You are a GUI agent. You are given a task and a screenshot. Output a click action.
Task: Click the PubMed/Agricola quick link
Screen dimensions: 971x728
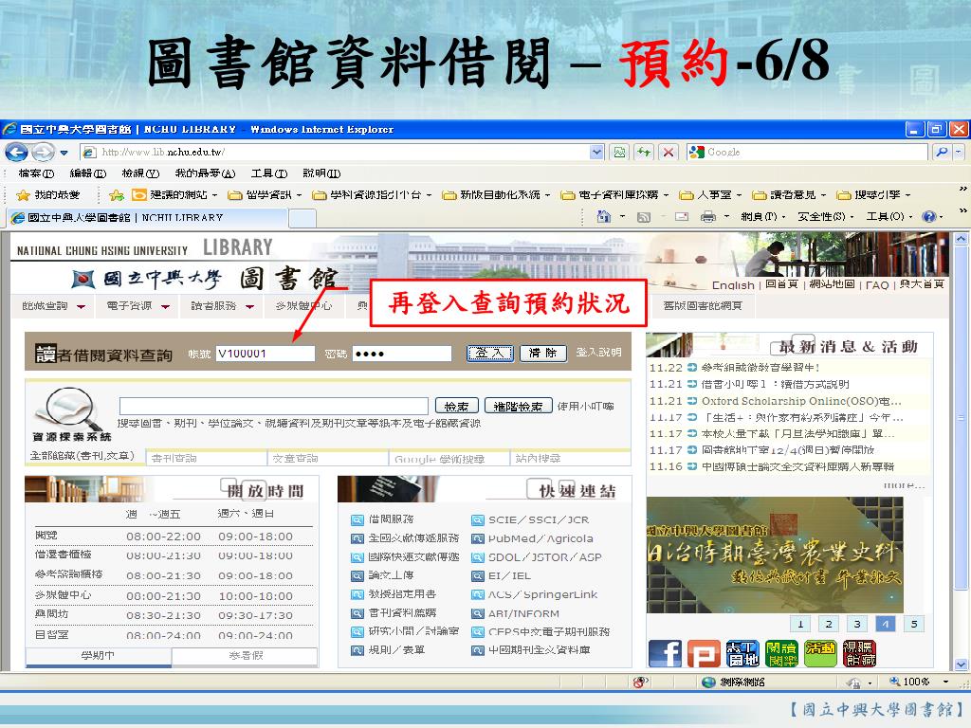pyautogui.click(x=540, y=538)
